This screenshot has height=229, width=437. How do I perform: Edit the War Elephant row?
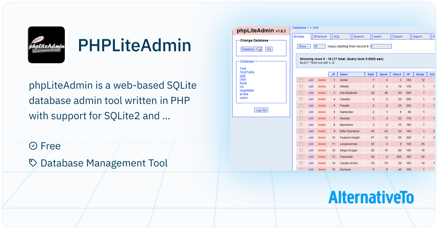pyautogui.click(x=311, y=93)
